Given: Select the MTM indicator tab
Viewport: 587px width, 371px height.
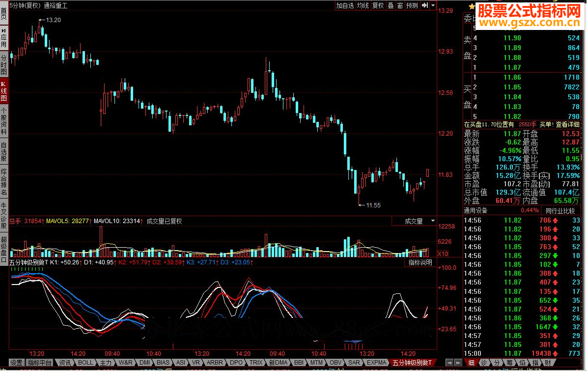Looking at the screenshot, I should [x=316, y=362].
